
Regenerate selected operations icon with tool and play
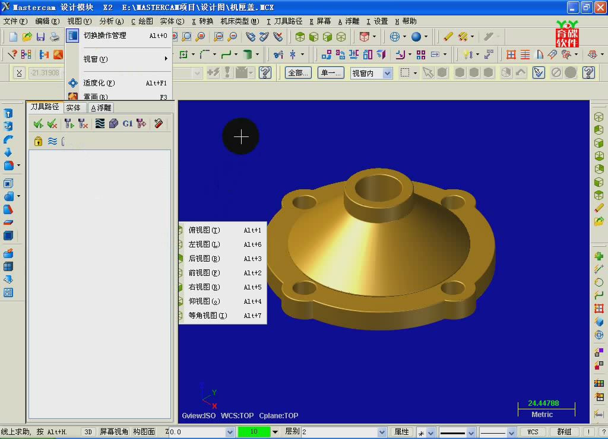coord(69,123)
